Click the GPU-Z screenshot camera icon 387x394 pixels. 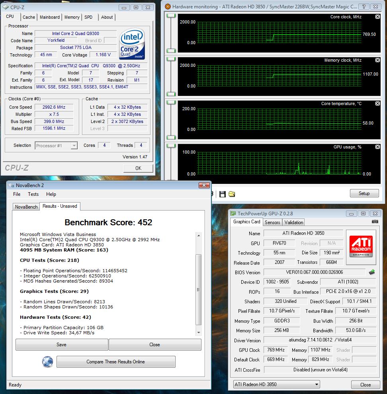(x=375, y=222)
